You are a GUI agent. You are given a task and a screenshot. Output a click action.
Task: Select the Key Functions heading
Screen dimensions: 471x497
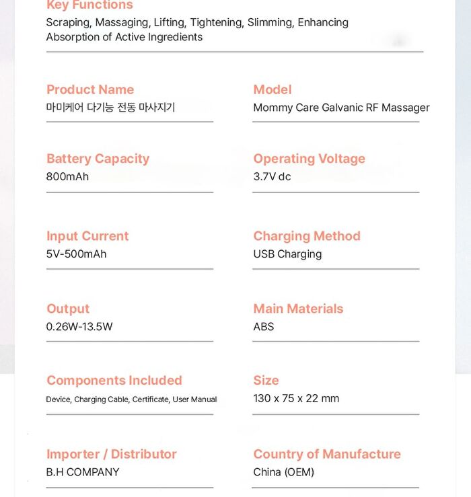tap(89, 5)
